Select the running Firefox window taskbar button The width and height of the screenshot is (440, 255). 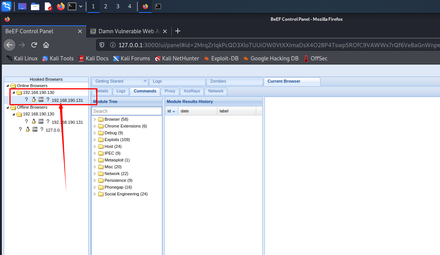click(145, 6)
